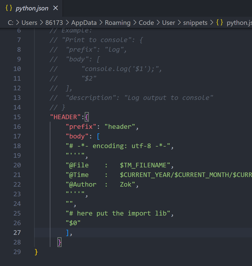Expand the chevron after snippets breadcrumb
Screen dimensions: 252x266
[212, 23]
